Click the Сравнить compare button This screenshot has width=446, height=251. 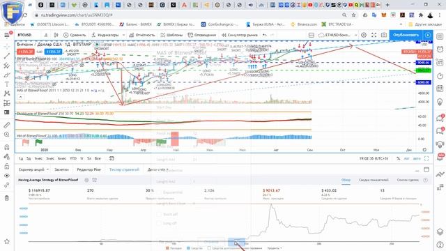click(x=75, y=35)
